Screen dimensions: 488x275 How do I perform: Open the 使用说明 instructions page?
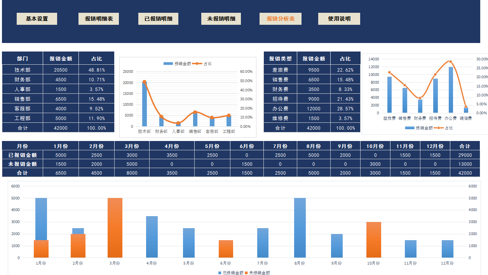(x=339, y=18)
